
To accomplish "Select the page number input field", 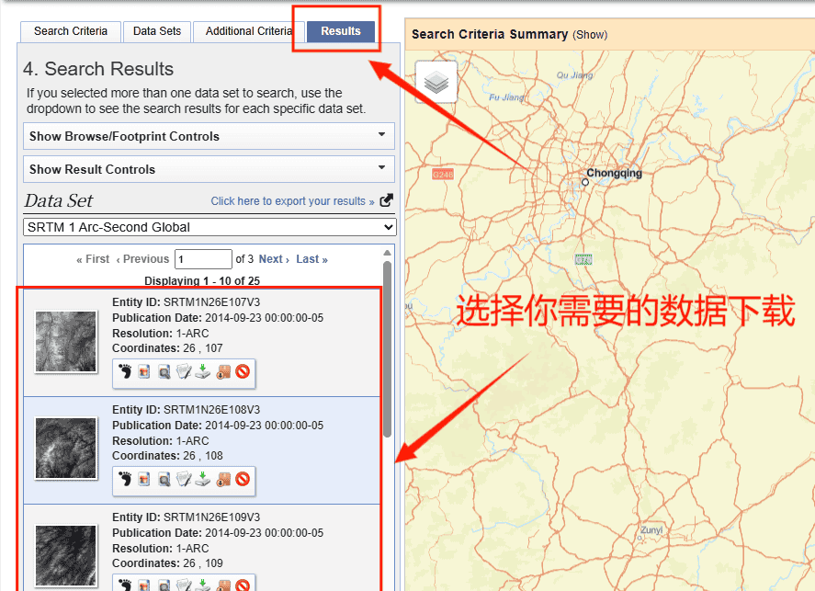I will point(203,258).
